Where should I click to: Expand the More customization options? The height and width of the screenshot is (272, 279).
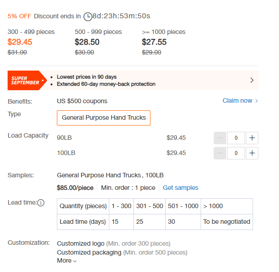click(x=67, y=260)
